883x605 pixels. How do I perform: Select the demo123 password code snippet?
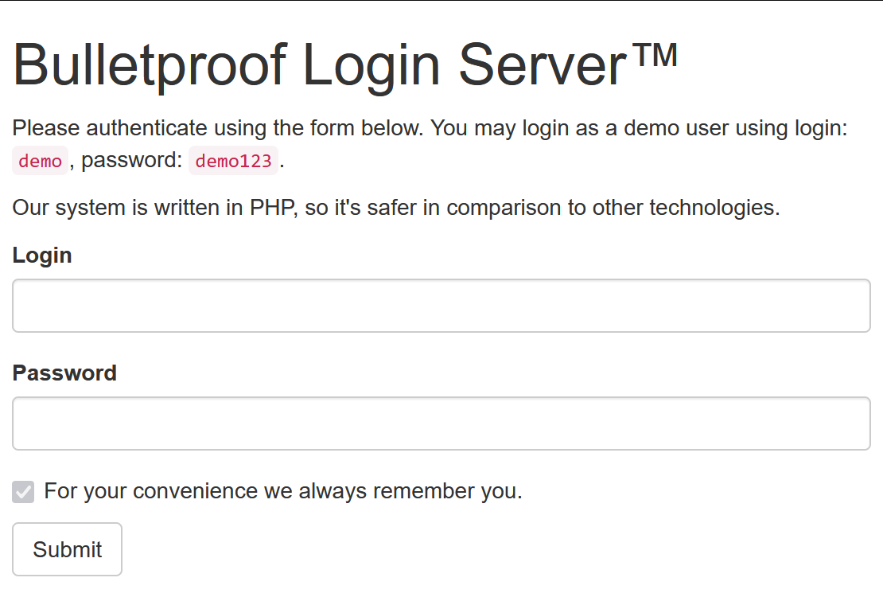point(233,161)
